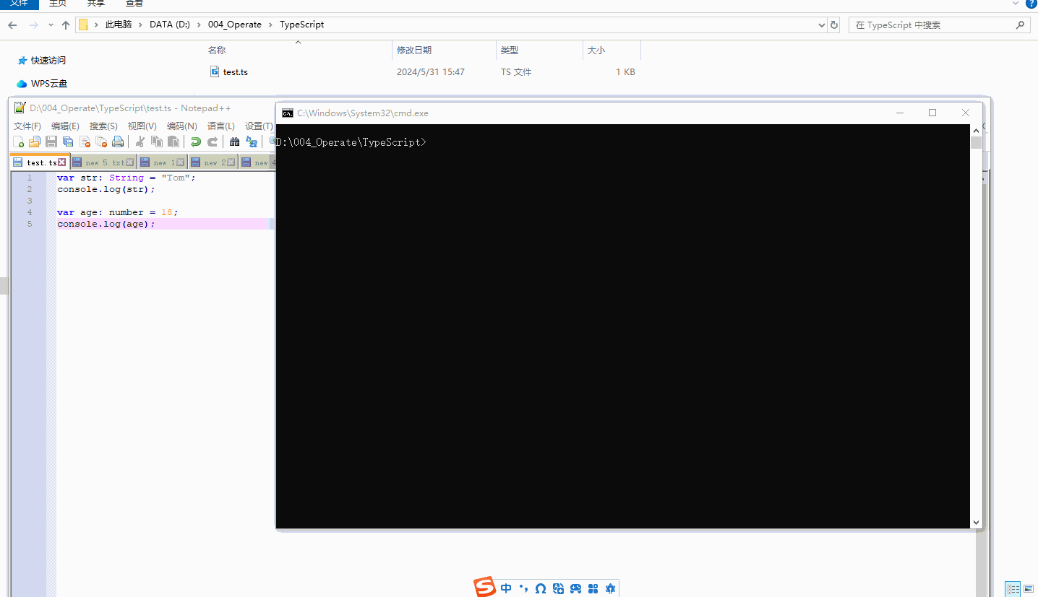Undo the last edit with the toolbar arrow
The image size is (1038, 597).
pyautogui.click(x=195, y=141)
